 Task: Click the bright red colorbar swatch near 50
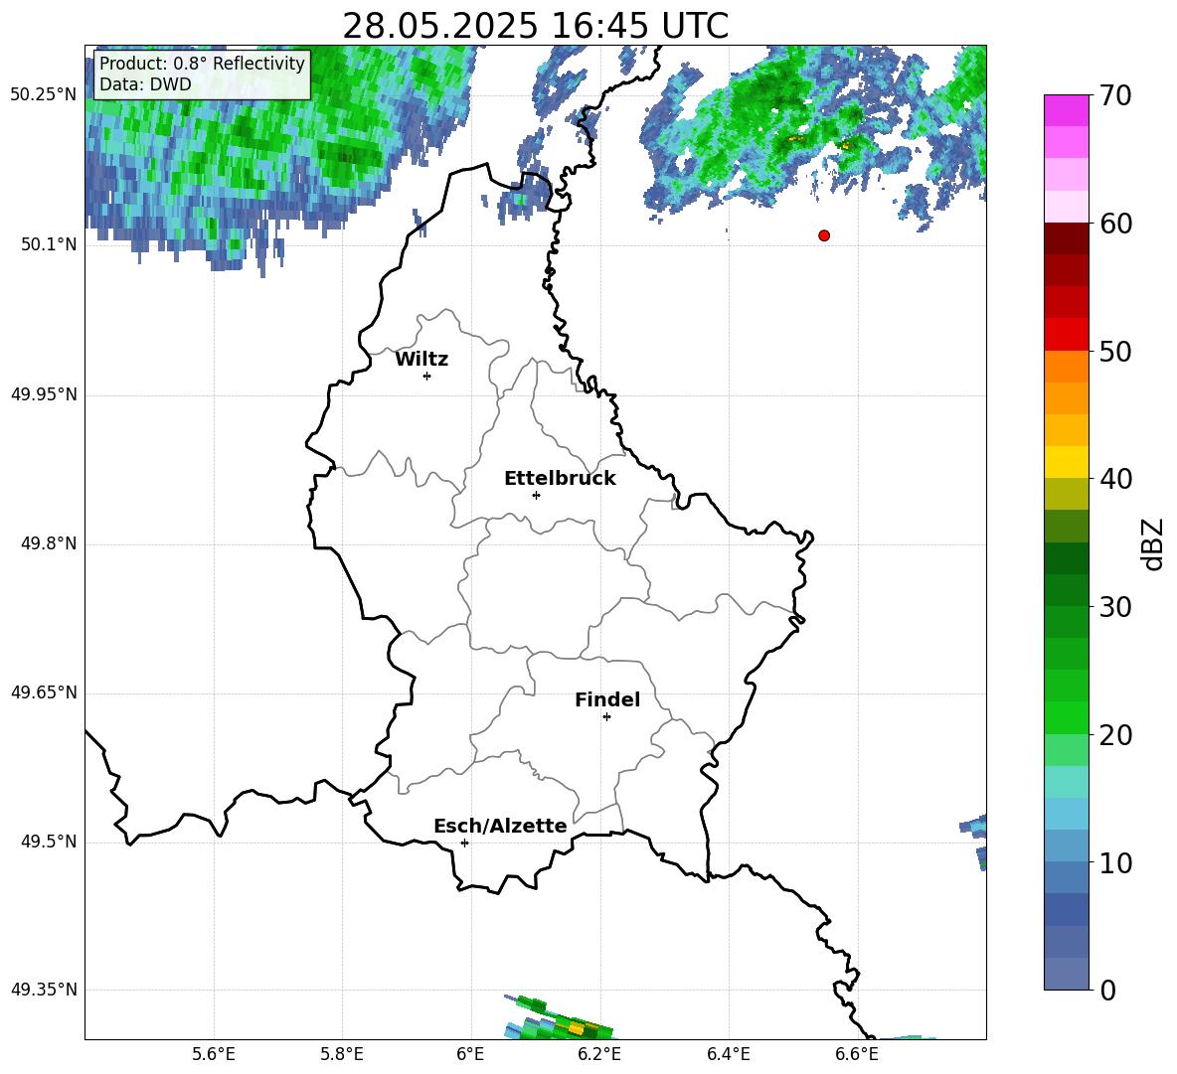point(1066,335)
